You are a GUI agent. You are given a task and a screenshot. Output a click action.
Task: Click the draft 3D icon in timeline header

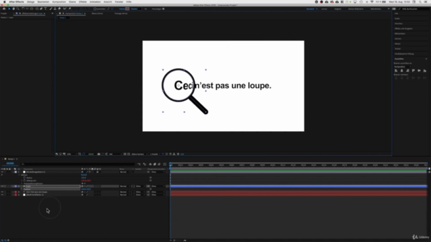145,164
